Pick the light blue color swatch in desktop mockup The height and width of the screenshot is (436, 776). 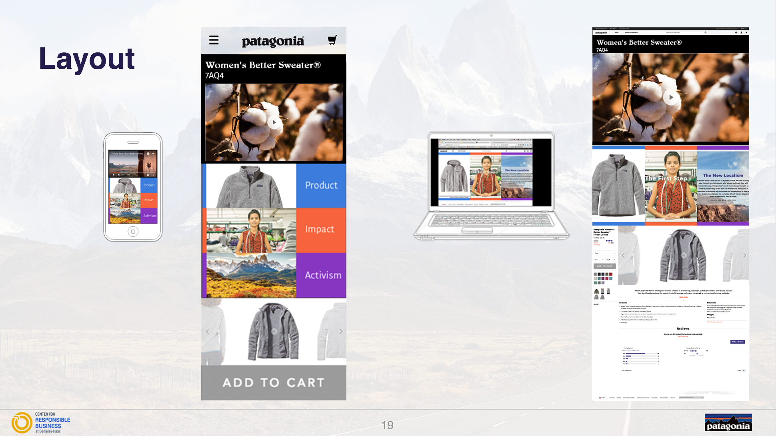(611, 278)
